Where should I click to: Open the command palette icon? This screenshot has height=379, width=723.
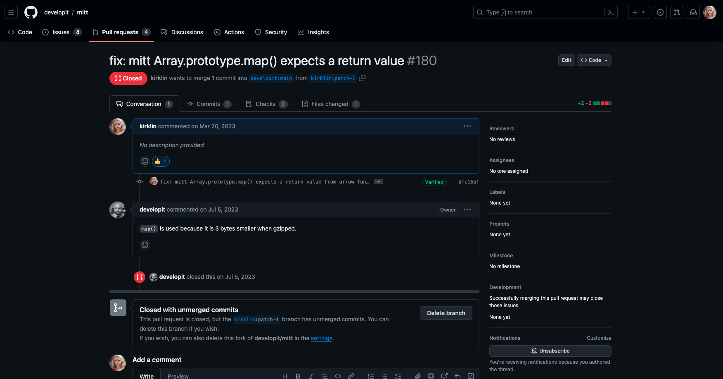(611, 12)
